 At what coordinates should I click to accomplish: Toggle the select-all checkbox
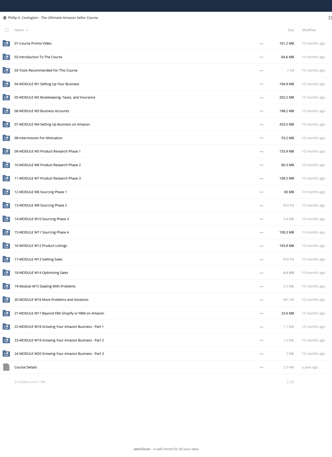(7, 30)
